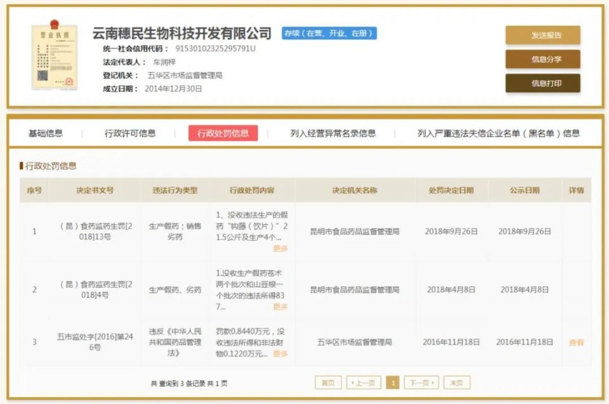Click the 发送报告 button
The height and width of the screenshot is (404, 609).
pyautogui.click(x=542, y=36)
